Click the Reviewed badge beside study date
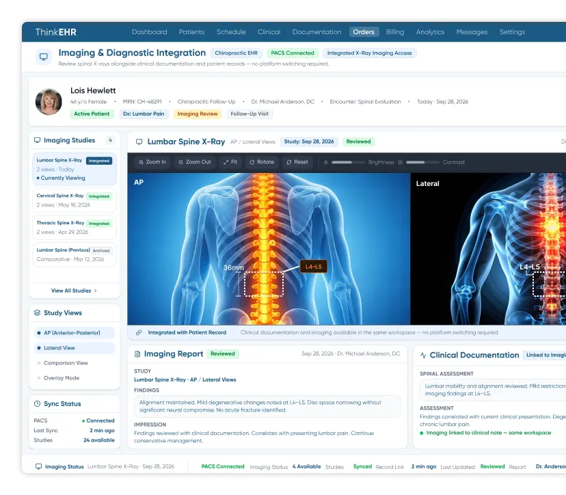 coord(358,142)
